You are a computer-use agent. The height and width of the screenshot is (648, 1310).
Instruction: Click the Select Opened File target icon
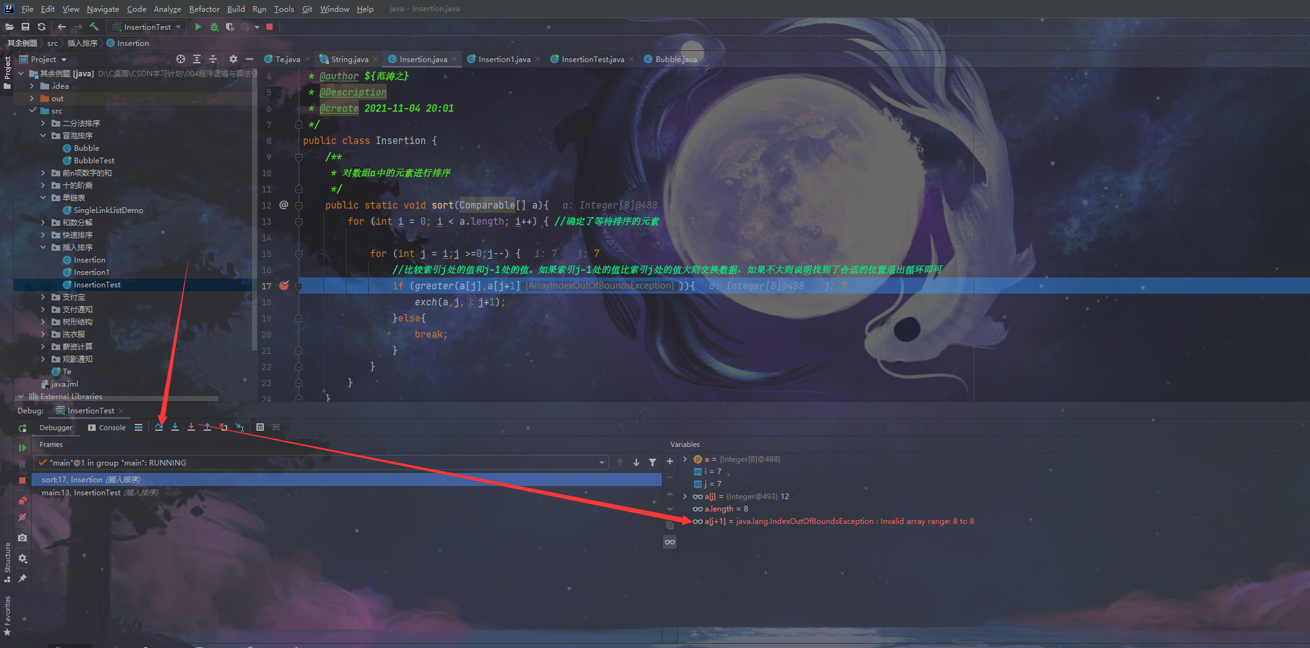pos(181,59)
